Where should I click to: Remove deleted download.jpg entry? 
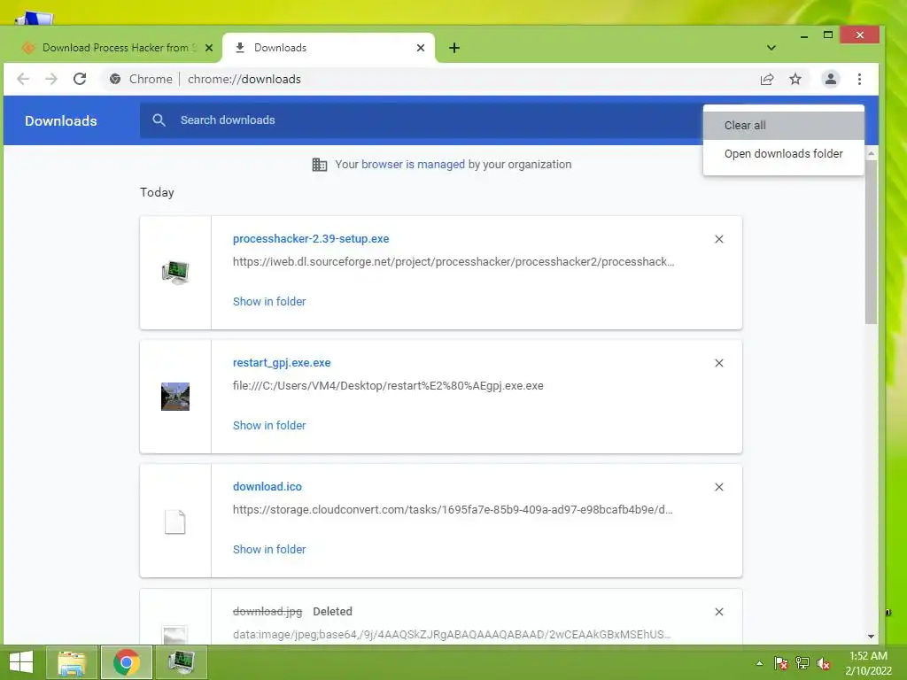pos(719,612)
